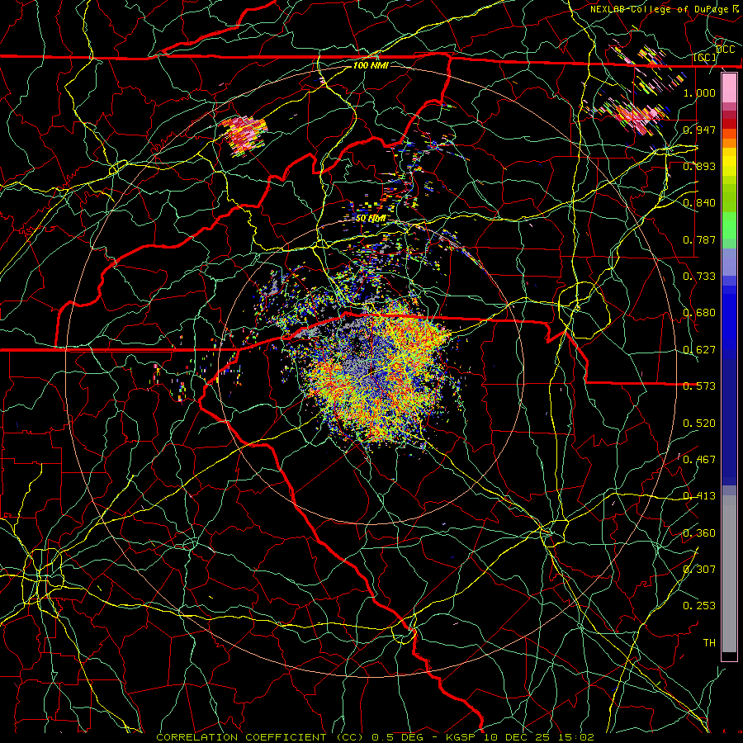
Task: Click the 'TH' threshold legend label
Action: pos(709,643)
